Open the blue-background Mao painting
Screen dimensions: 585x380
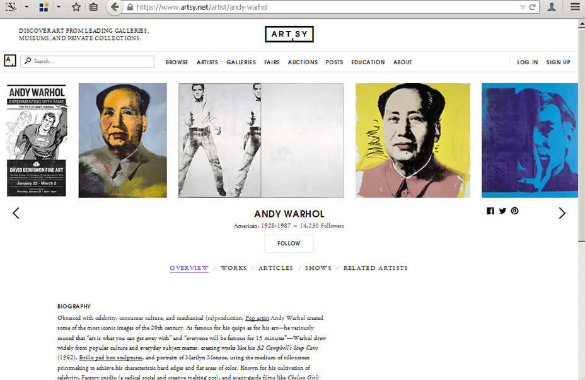pos(123,141)
